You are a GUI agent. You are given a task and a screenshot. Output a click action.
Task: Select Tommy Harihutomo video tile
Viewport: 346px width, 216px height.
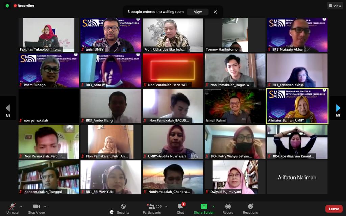click(235, 35)
